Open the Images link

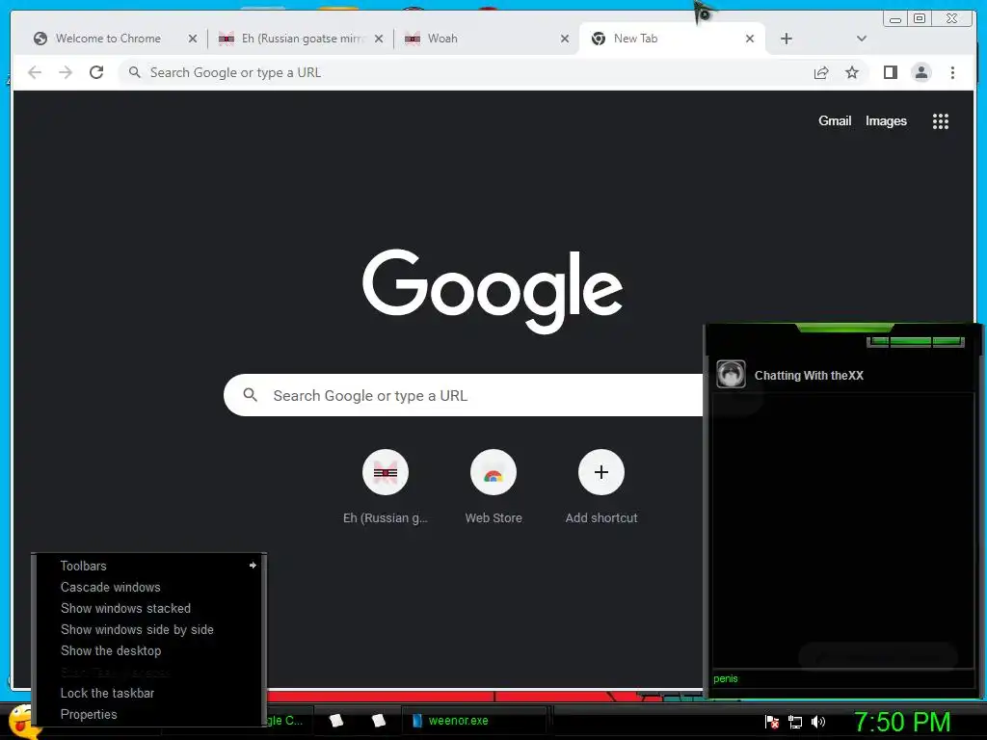[886, 120]
